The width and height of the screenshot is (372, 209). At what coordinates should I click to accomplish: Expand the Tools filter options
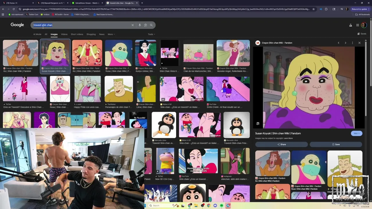click(151, 34)
